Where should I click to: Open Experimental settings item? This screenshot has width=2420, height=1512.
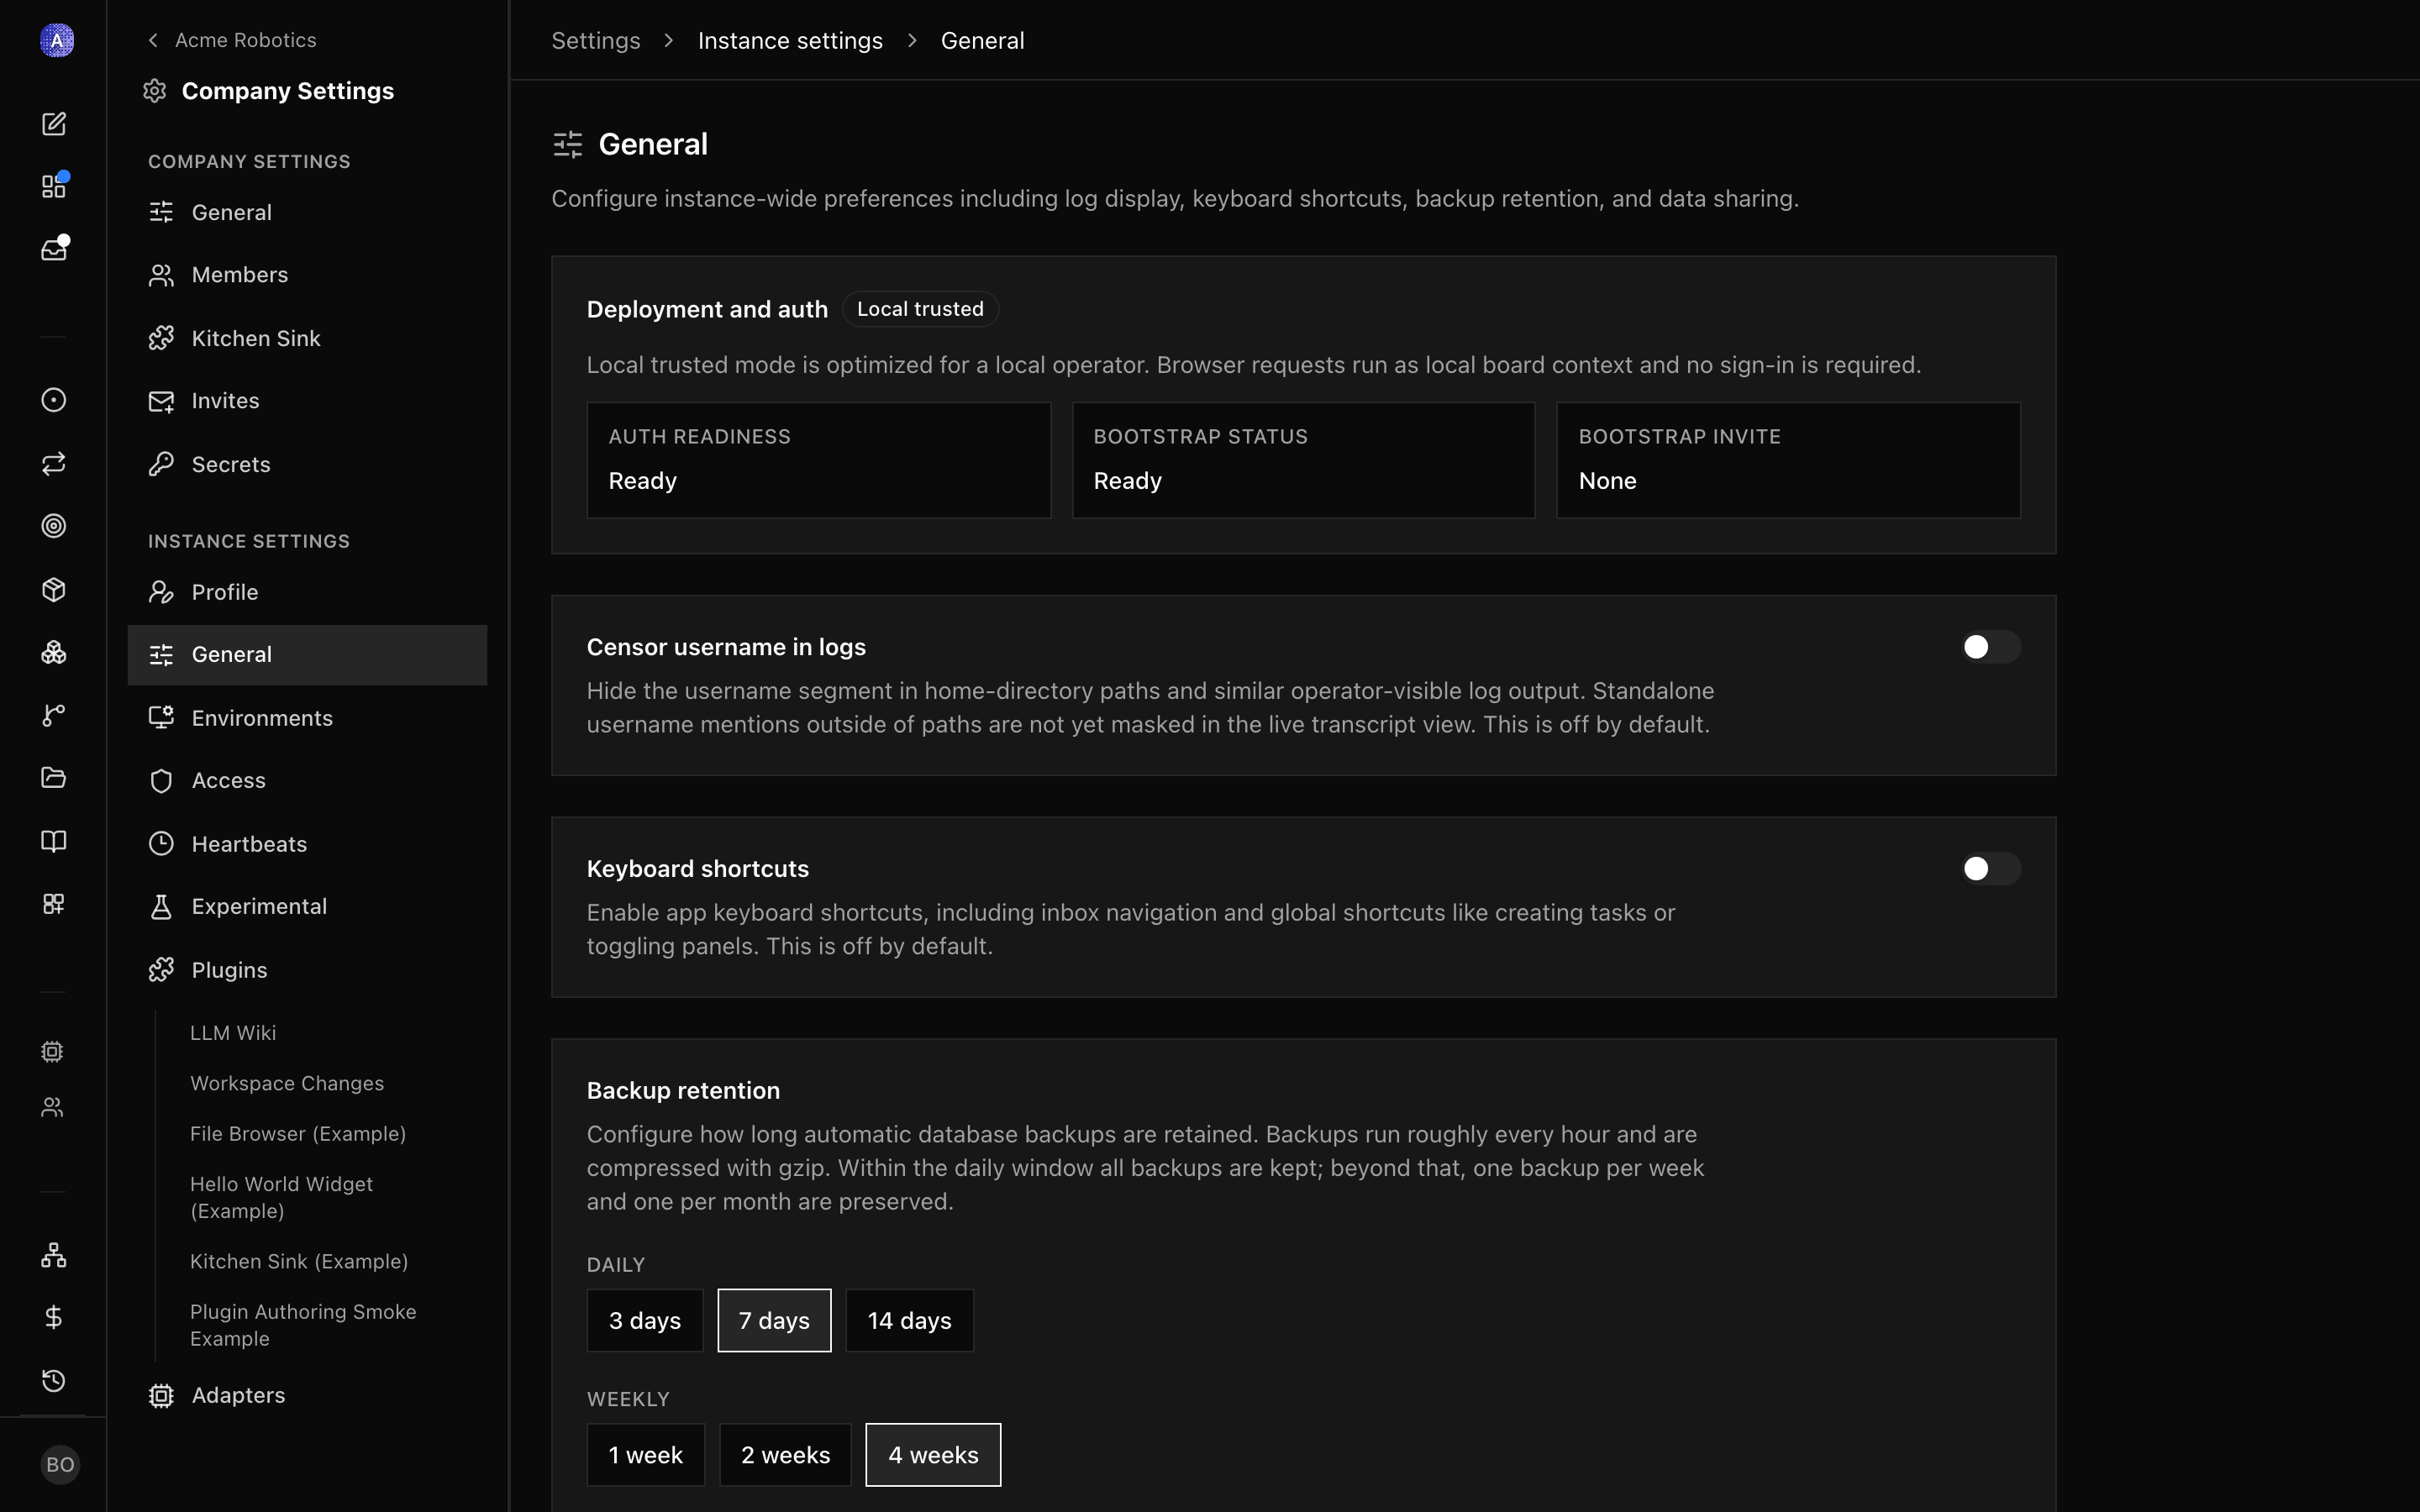tap(307, 907)
